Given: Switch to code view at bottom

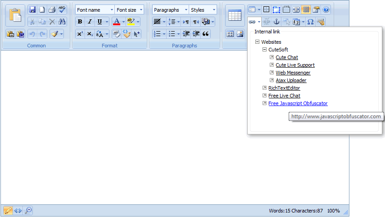Looking at the screenshot, I should [x=18, y=210].
